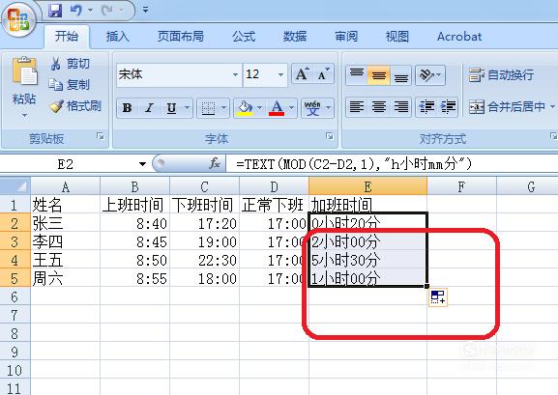Select cell with 22:30
558x395 pixels.
(204, 260)
